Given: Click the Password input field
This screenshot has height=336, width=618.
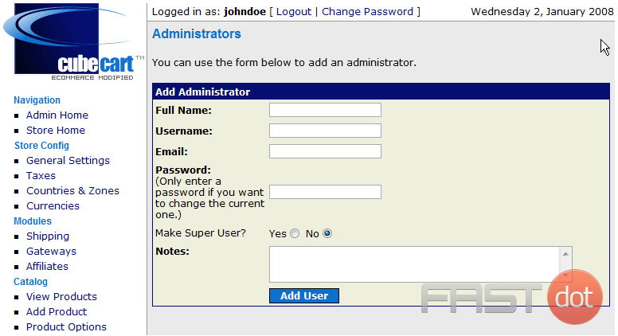Looking at the screenshot, I should [325, 192].
